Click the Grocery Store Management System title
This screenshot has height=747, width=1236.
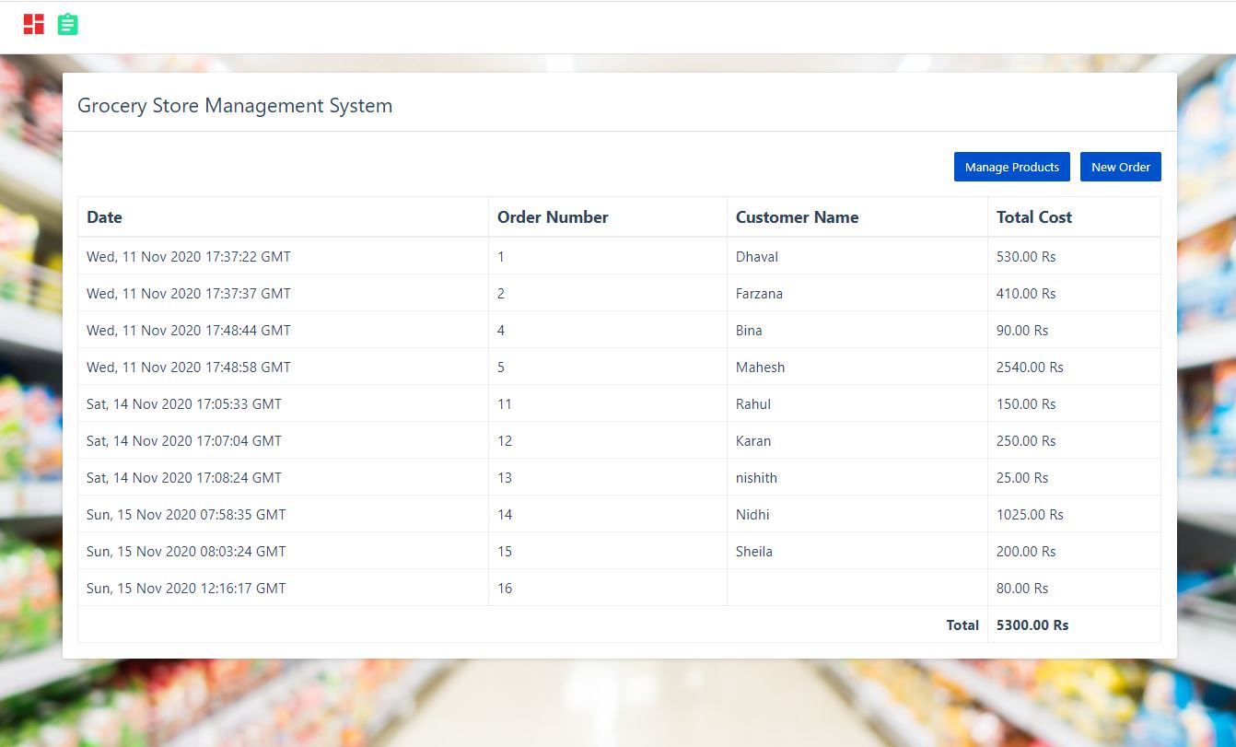[x=235, y=105]
